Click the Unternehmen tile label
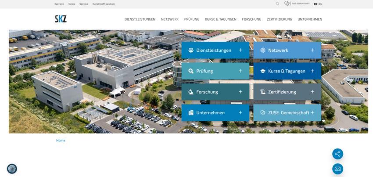The width and height of the screenshot is (373, 177). pyautogui.click(x=211, y=113)
